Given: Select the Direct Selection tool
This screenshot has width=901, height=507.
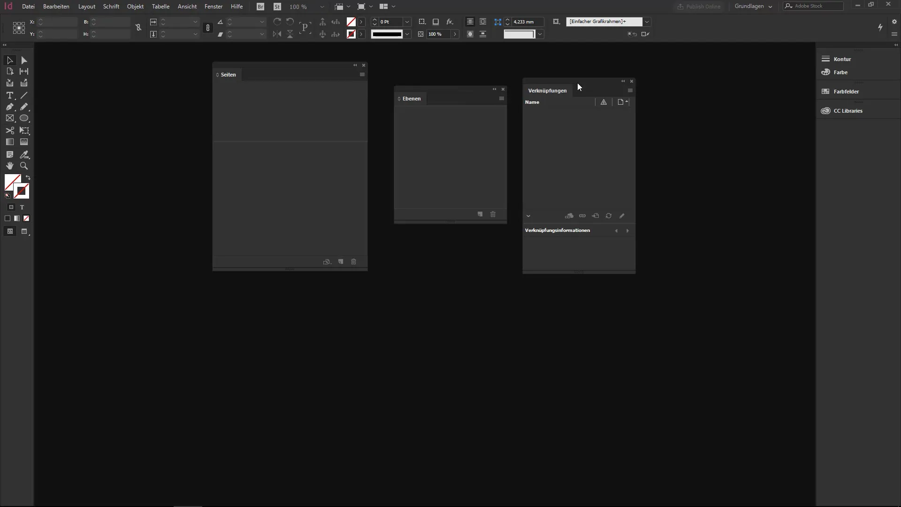Looking at the screenshot, I should point(24,60).
